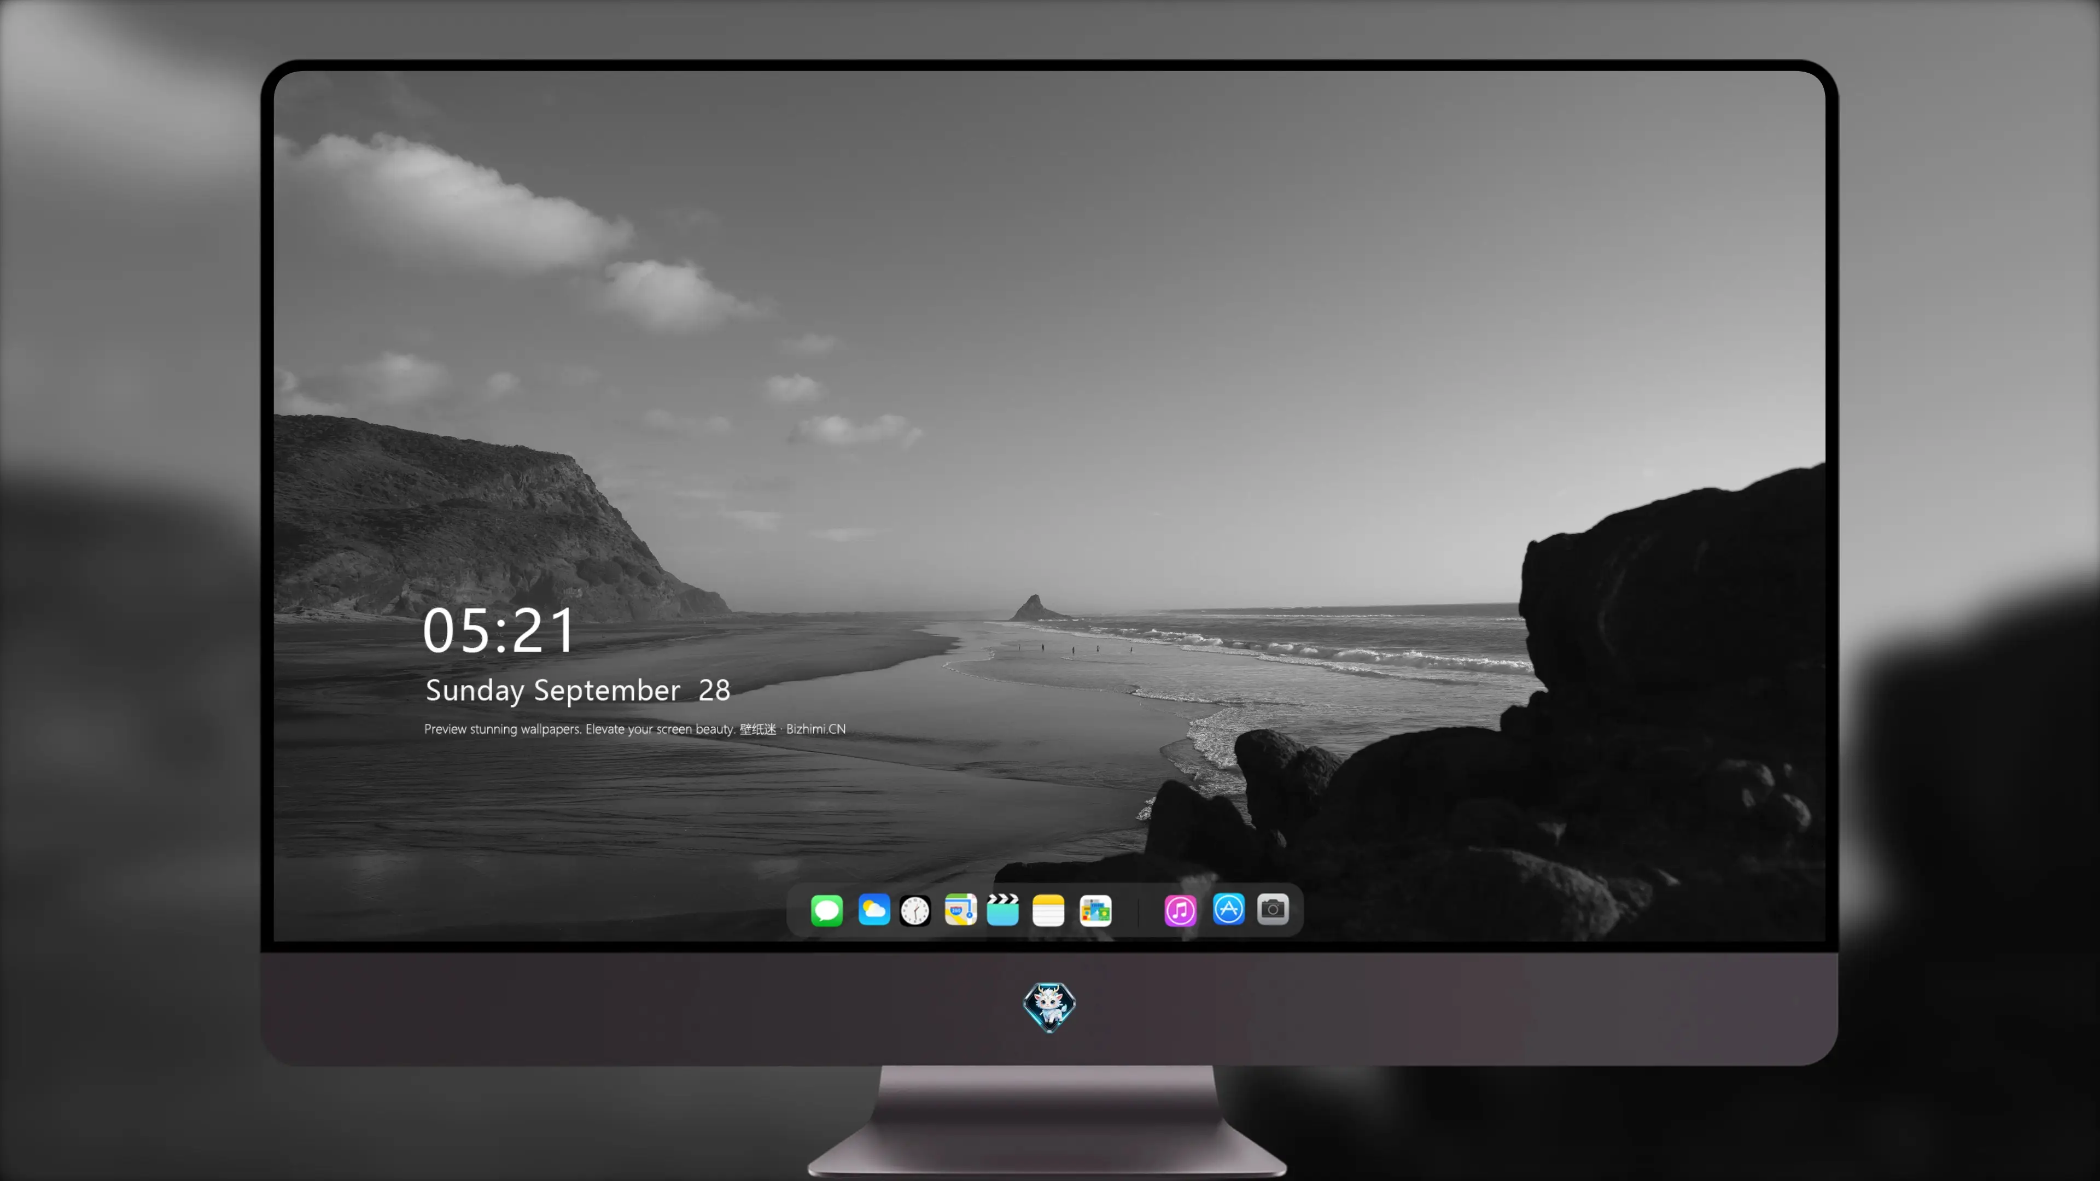Open the Maps app in the dock
This screenshot has width=2100, height=1181.
coord(960,910)
